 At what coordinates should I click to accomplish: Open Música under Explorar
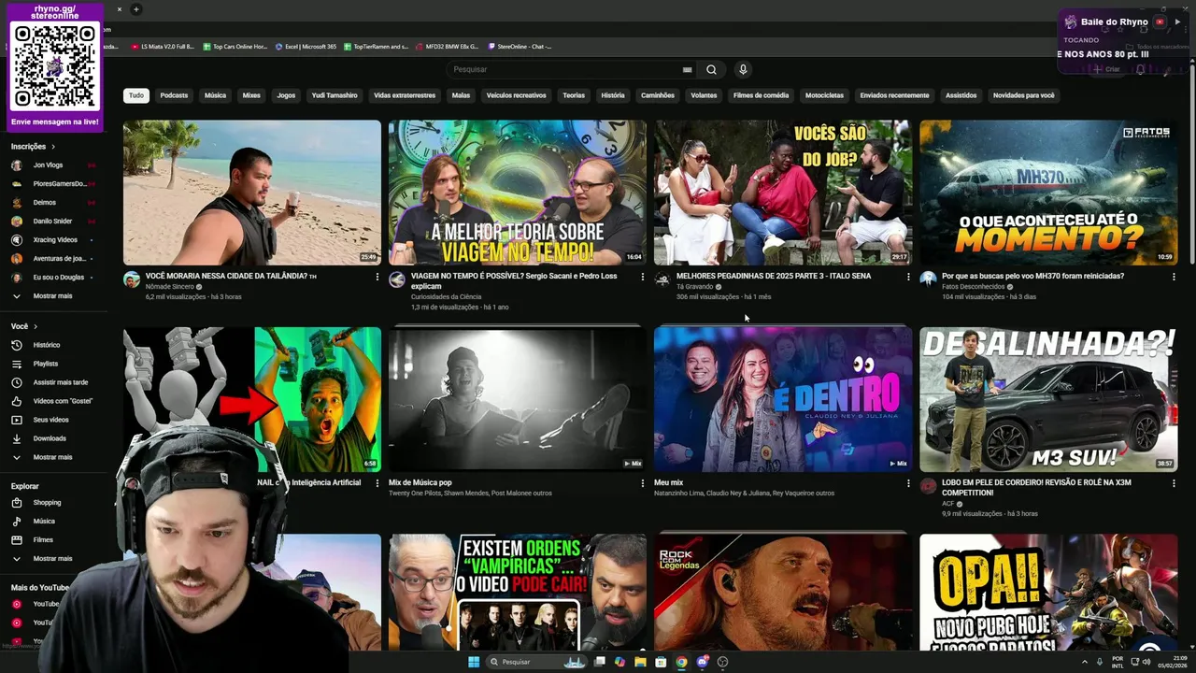[44, 521]
